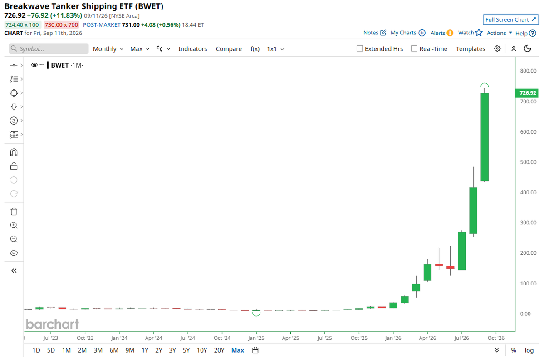The image size is (544, 358).
Task: Add to My Charts plus icon
Action: pos(422,33)
